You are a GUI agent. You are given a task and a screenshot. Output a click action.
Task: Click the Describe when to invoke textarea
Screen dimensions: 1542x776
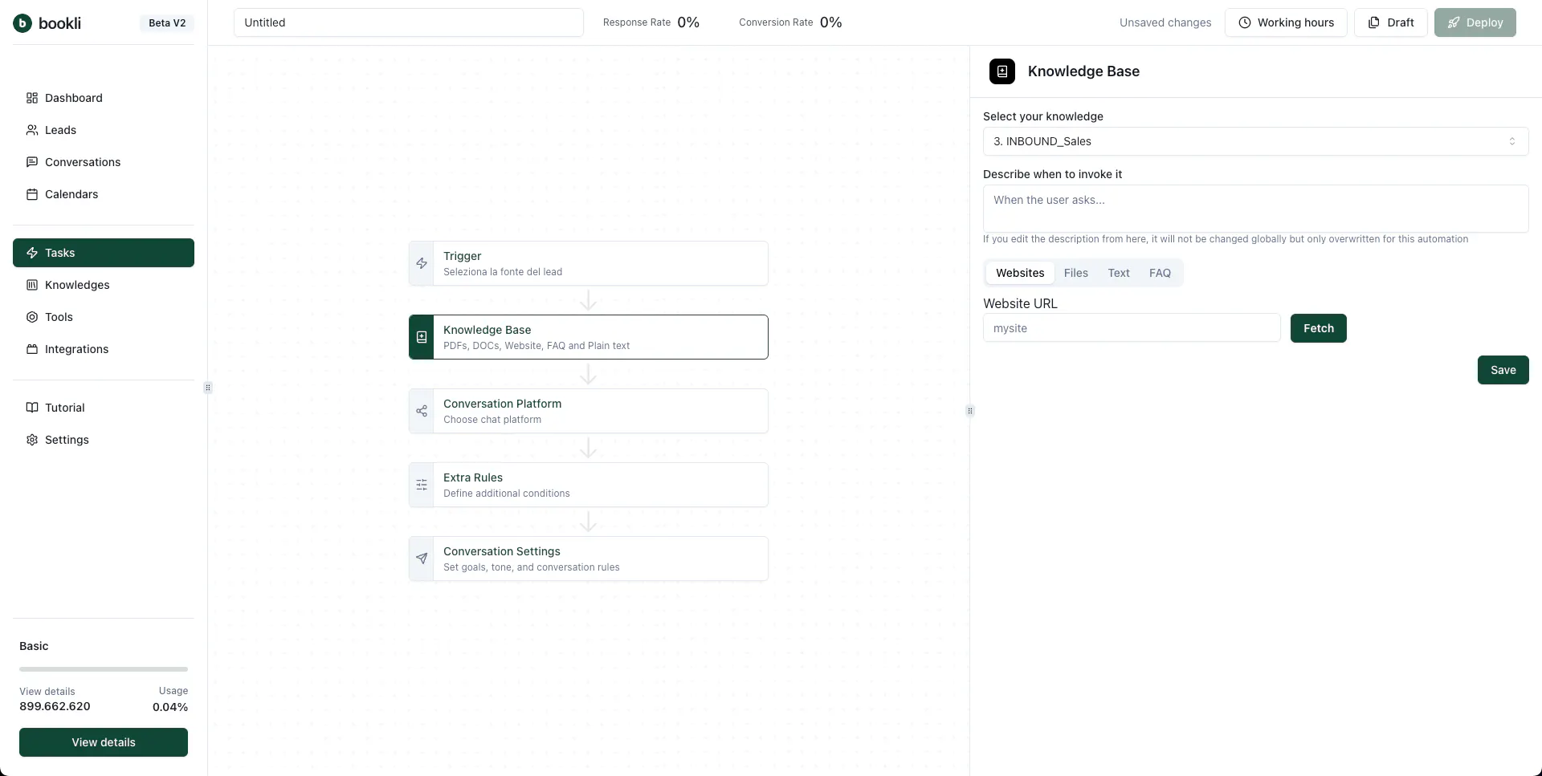pyautogui.click(x=1255, y=209)
